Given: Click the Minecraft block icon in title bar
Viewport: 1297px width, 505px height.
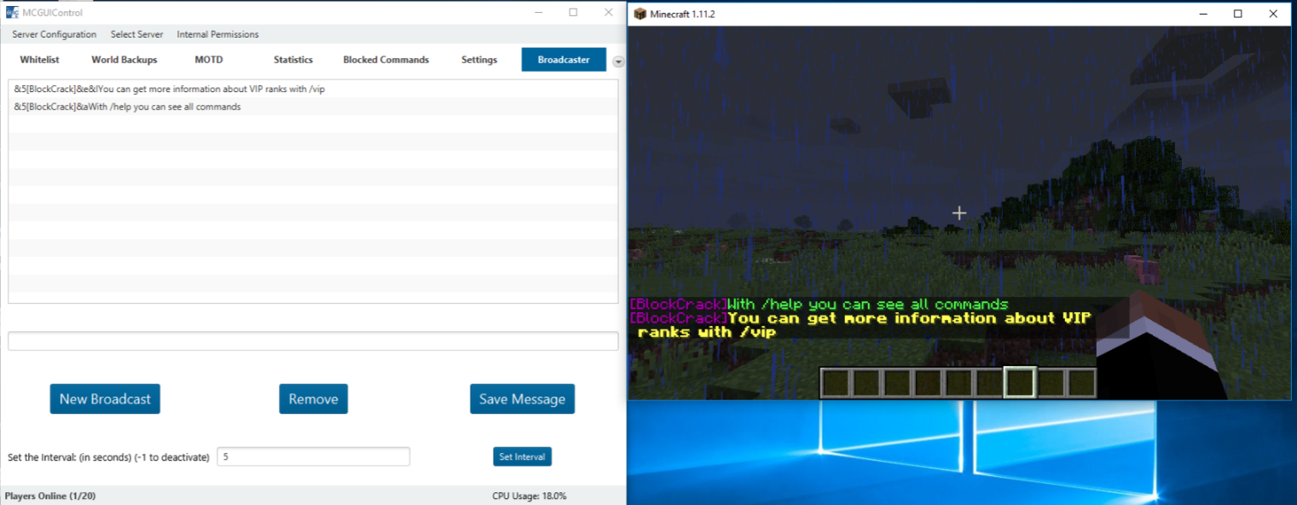Looking at the screenshot, I should click(640, 14).
